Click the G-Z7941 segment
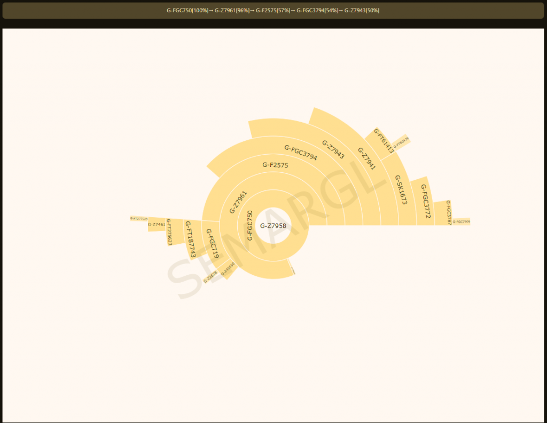The width and height of the screenshot is (547, 423). pos(366,158)
